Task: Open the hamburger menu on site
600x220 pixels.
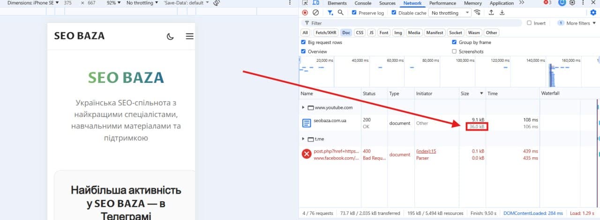Action: click(x=189, y=36)
